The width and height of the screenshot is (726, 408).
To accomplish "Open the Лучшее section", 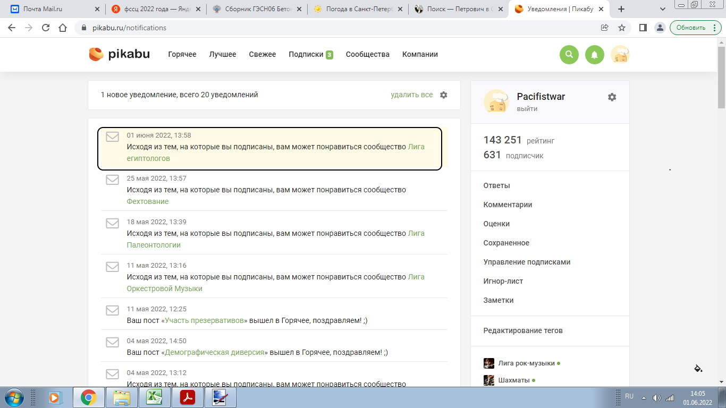I will point(223,54).
